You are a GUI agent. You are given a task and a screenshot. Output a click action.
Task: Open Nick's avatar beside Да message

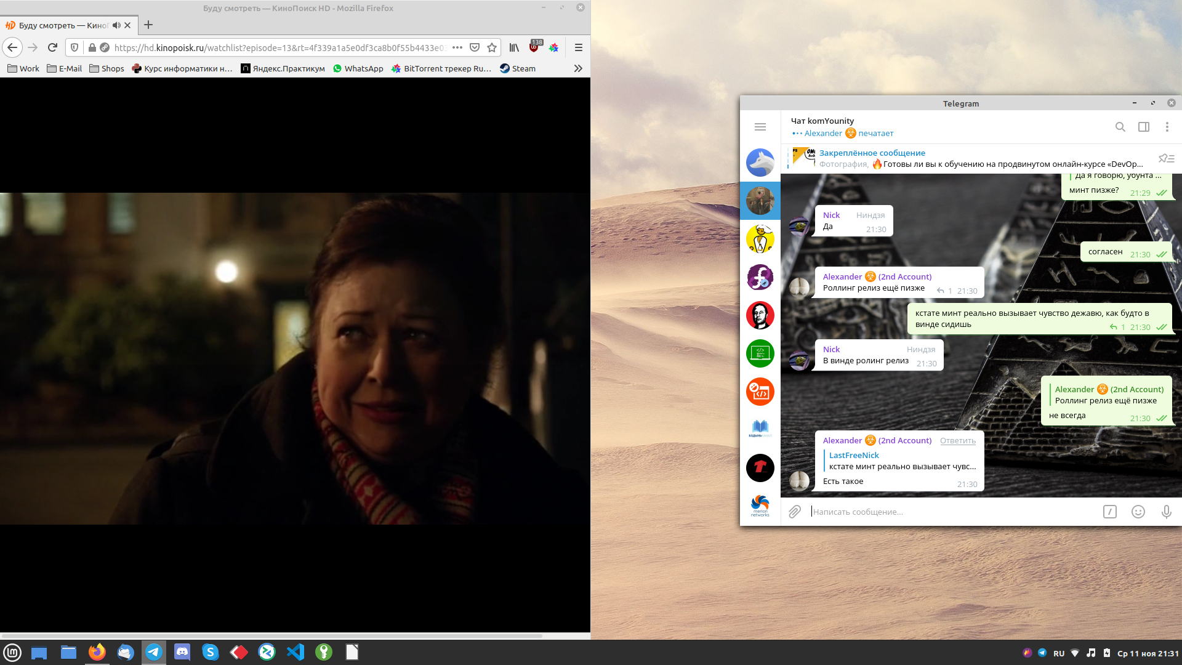800,227
